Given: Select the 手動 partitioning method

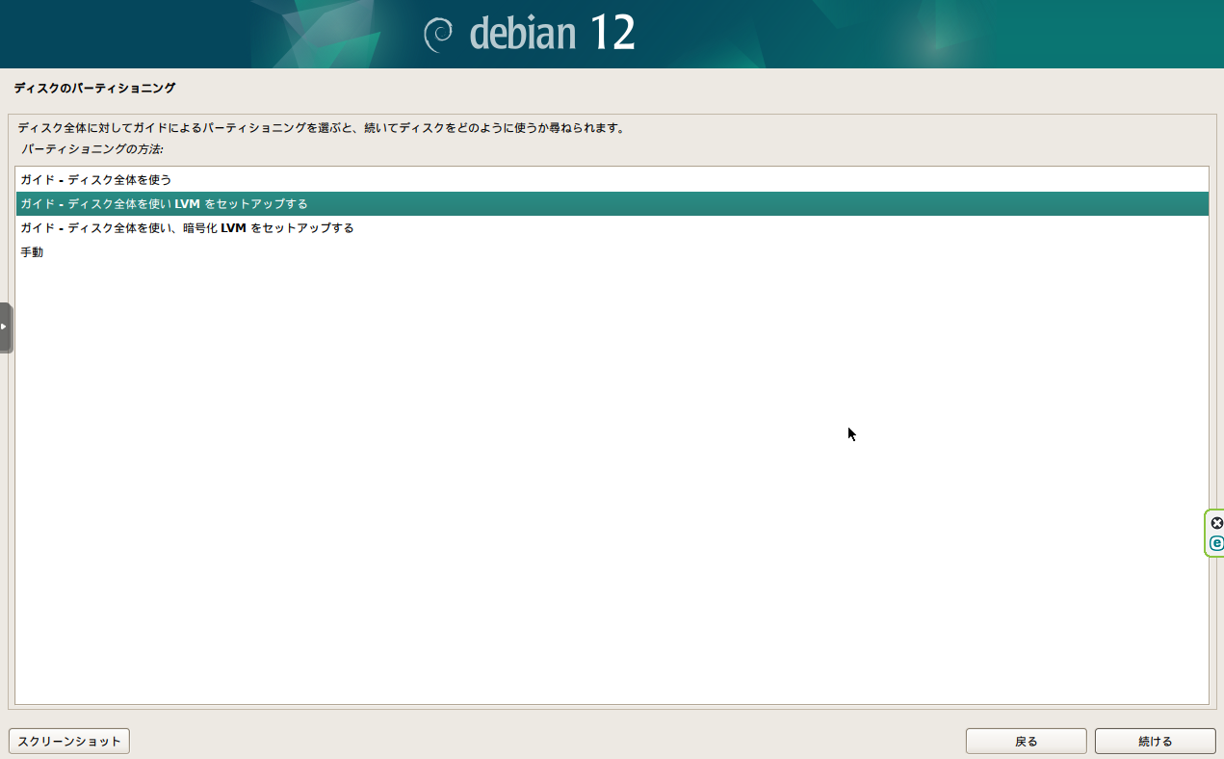Looking at the screenshot, I should (x=32, y=252).
